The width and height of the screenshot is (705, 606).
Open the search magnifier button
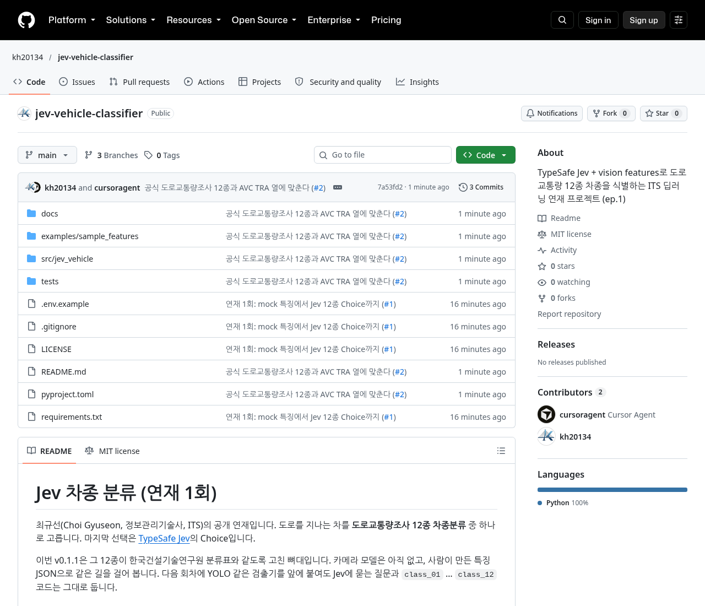pos(562,20)
